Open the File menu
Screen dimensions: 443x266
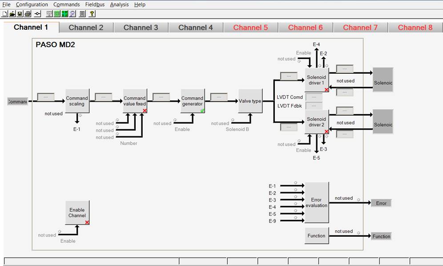(x=6, y=4)
